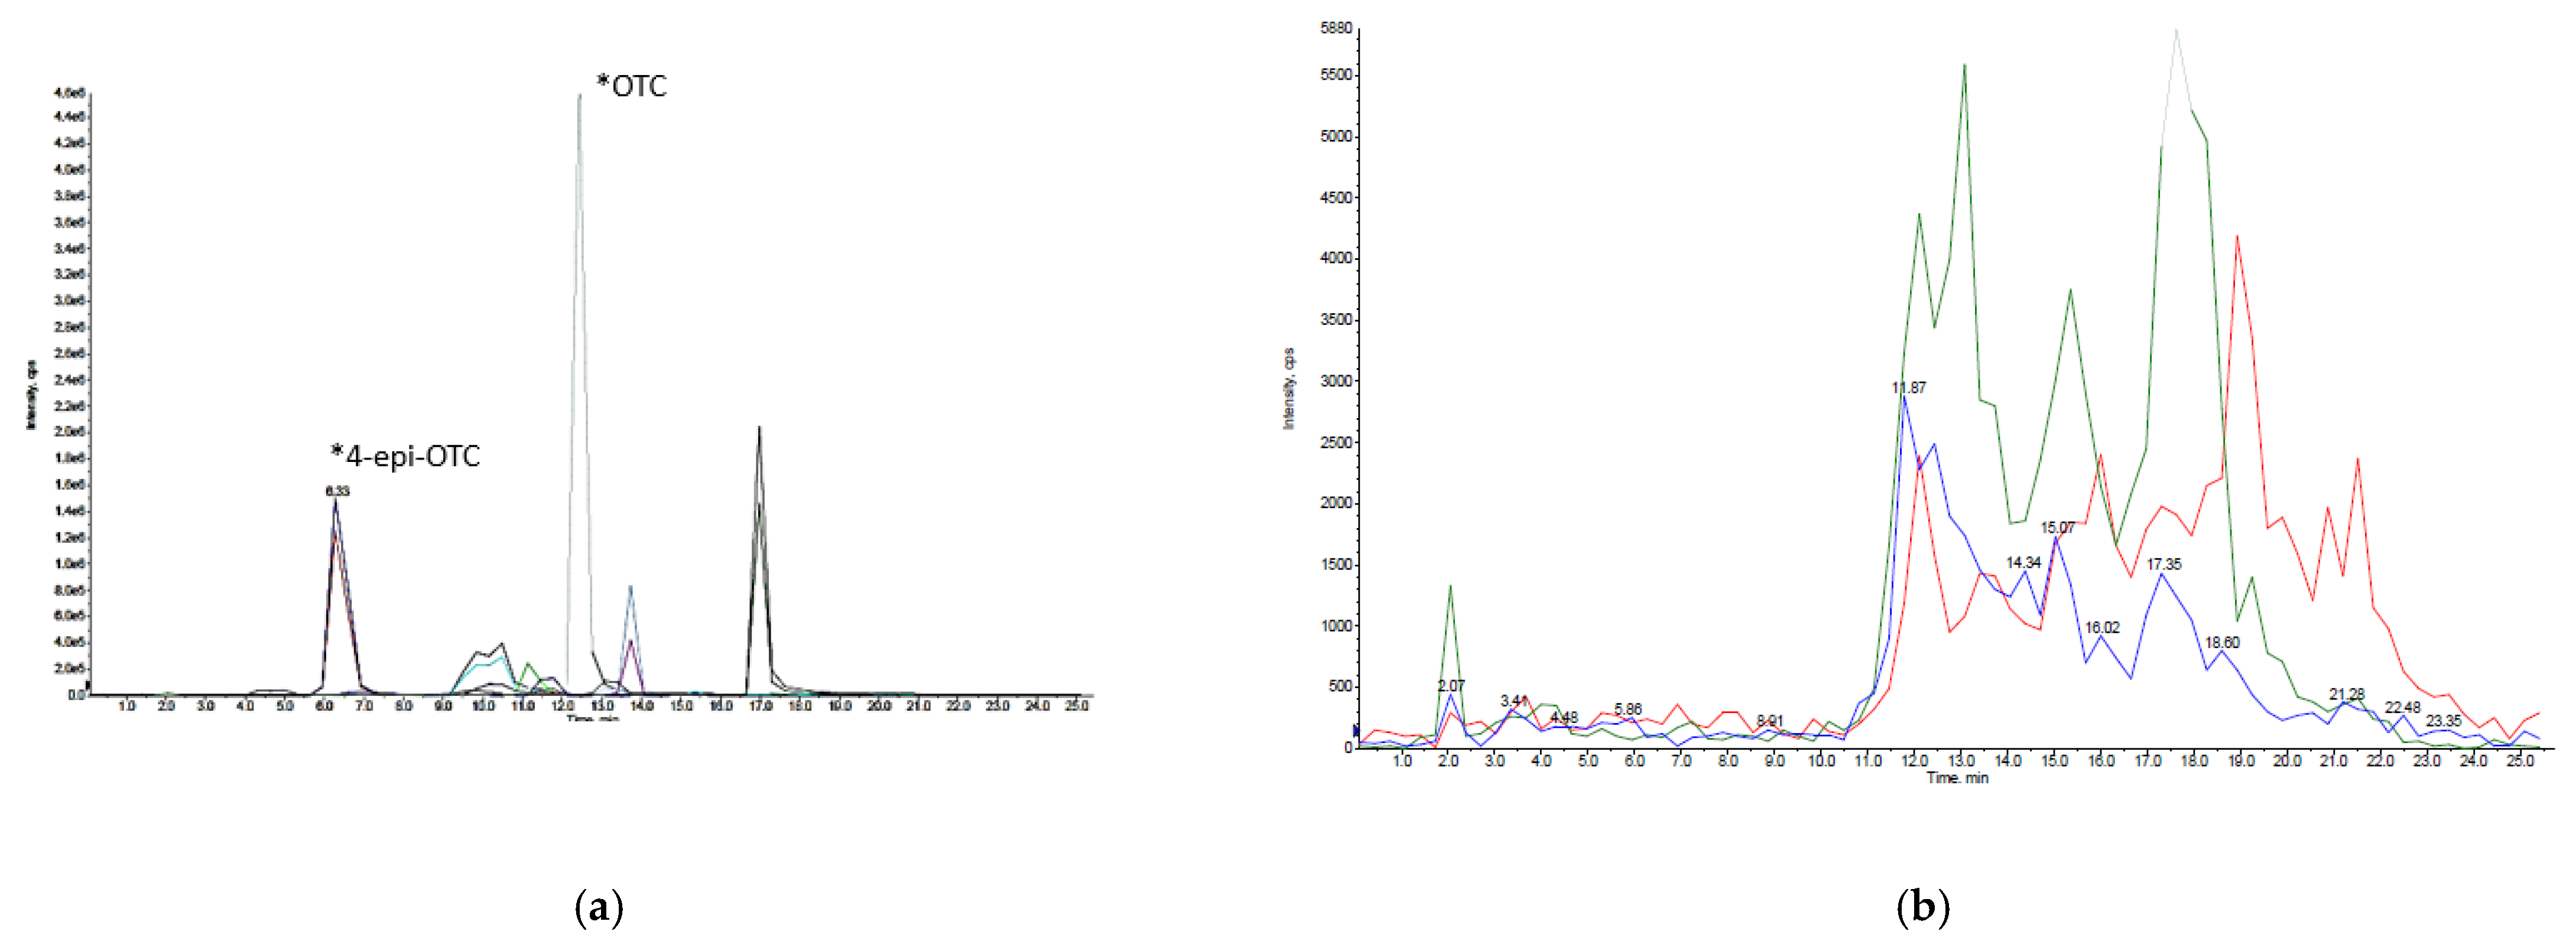2576x941 pixels.
Task: Click the 23.35 peak label
Action: (2443, 721)
